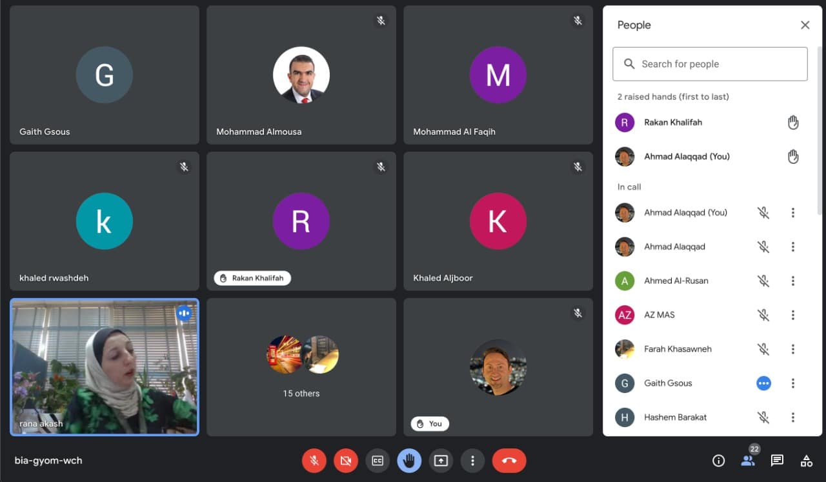Click the 15 others participant tile

click(x=301, y=367)
